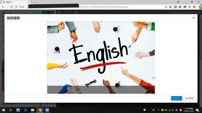Click the top-center crop handle
202x113 pixels.
(x=101, y=22)
